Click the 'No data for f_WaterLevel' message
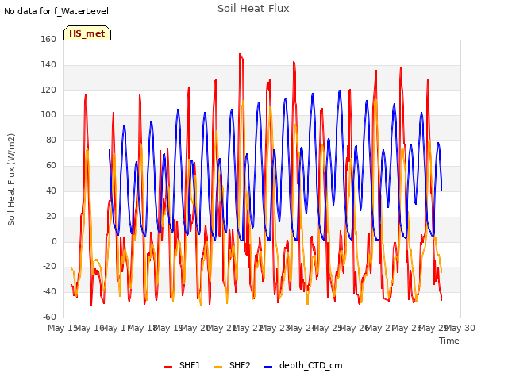The width and height of the screenshot is (508, 381). pyautogui.click(x=56, y=11)
